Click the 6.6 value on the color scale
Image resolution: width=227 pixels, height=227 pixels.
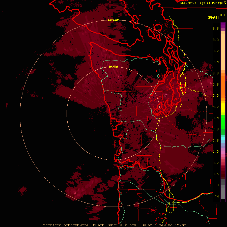pyautogui.click(x=216, y=73)
